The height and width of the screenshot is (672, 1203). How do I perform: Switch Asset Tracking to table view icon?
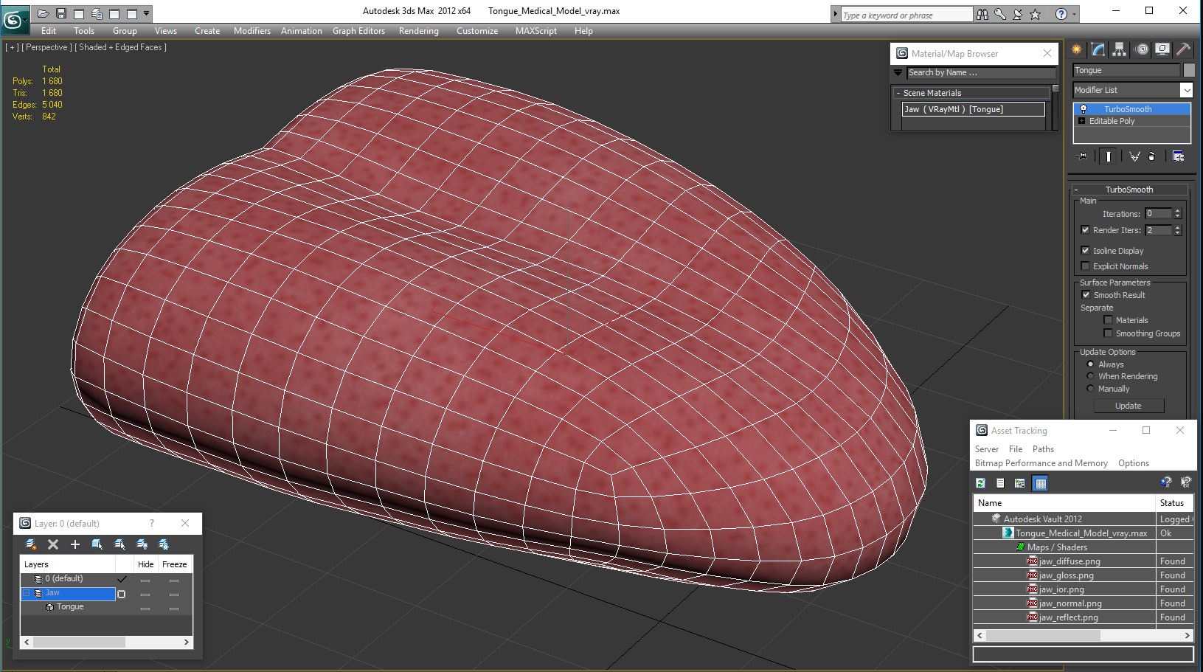click(1041, 483)
